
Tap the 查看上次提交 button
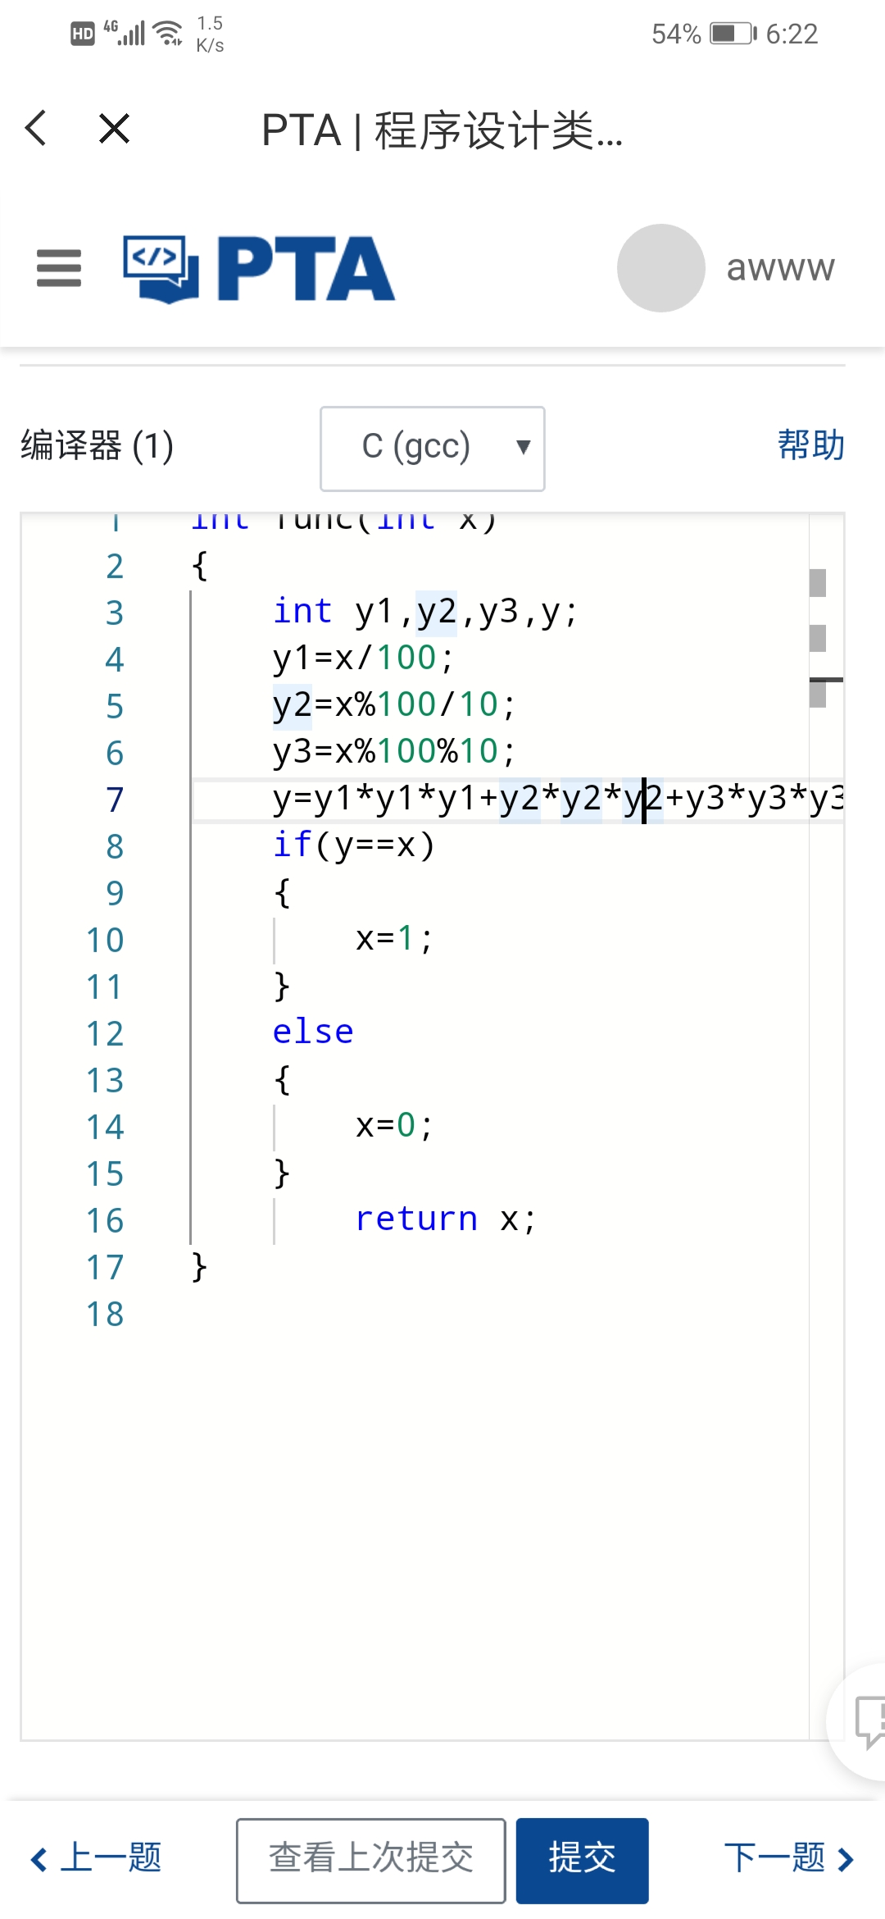[371, 1860]
